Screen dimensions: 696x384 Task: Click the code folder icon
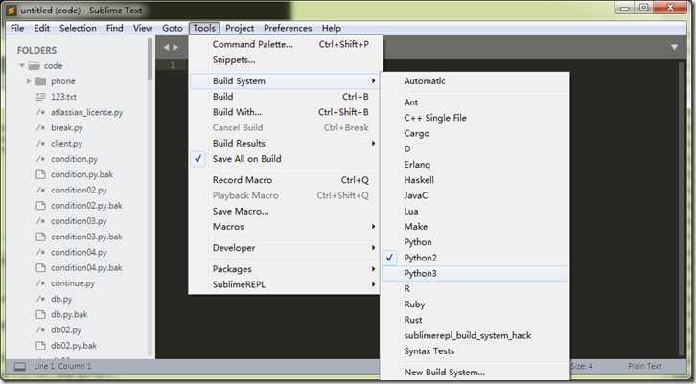coord(35,66)
